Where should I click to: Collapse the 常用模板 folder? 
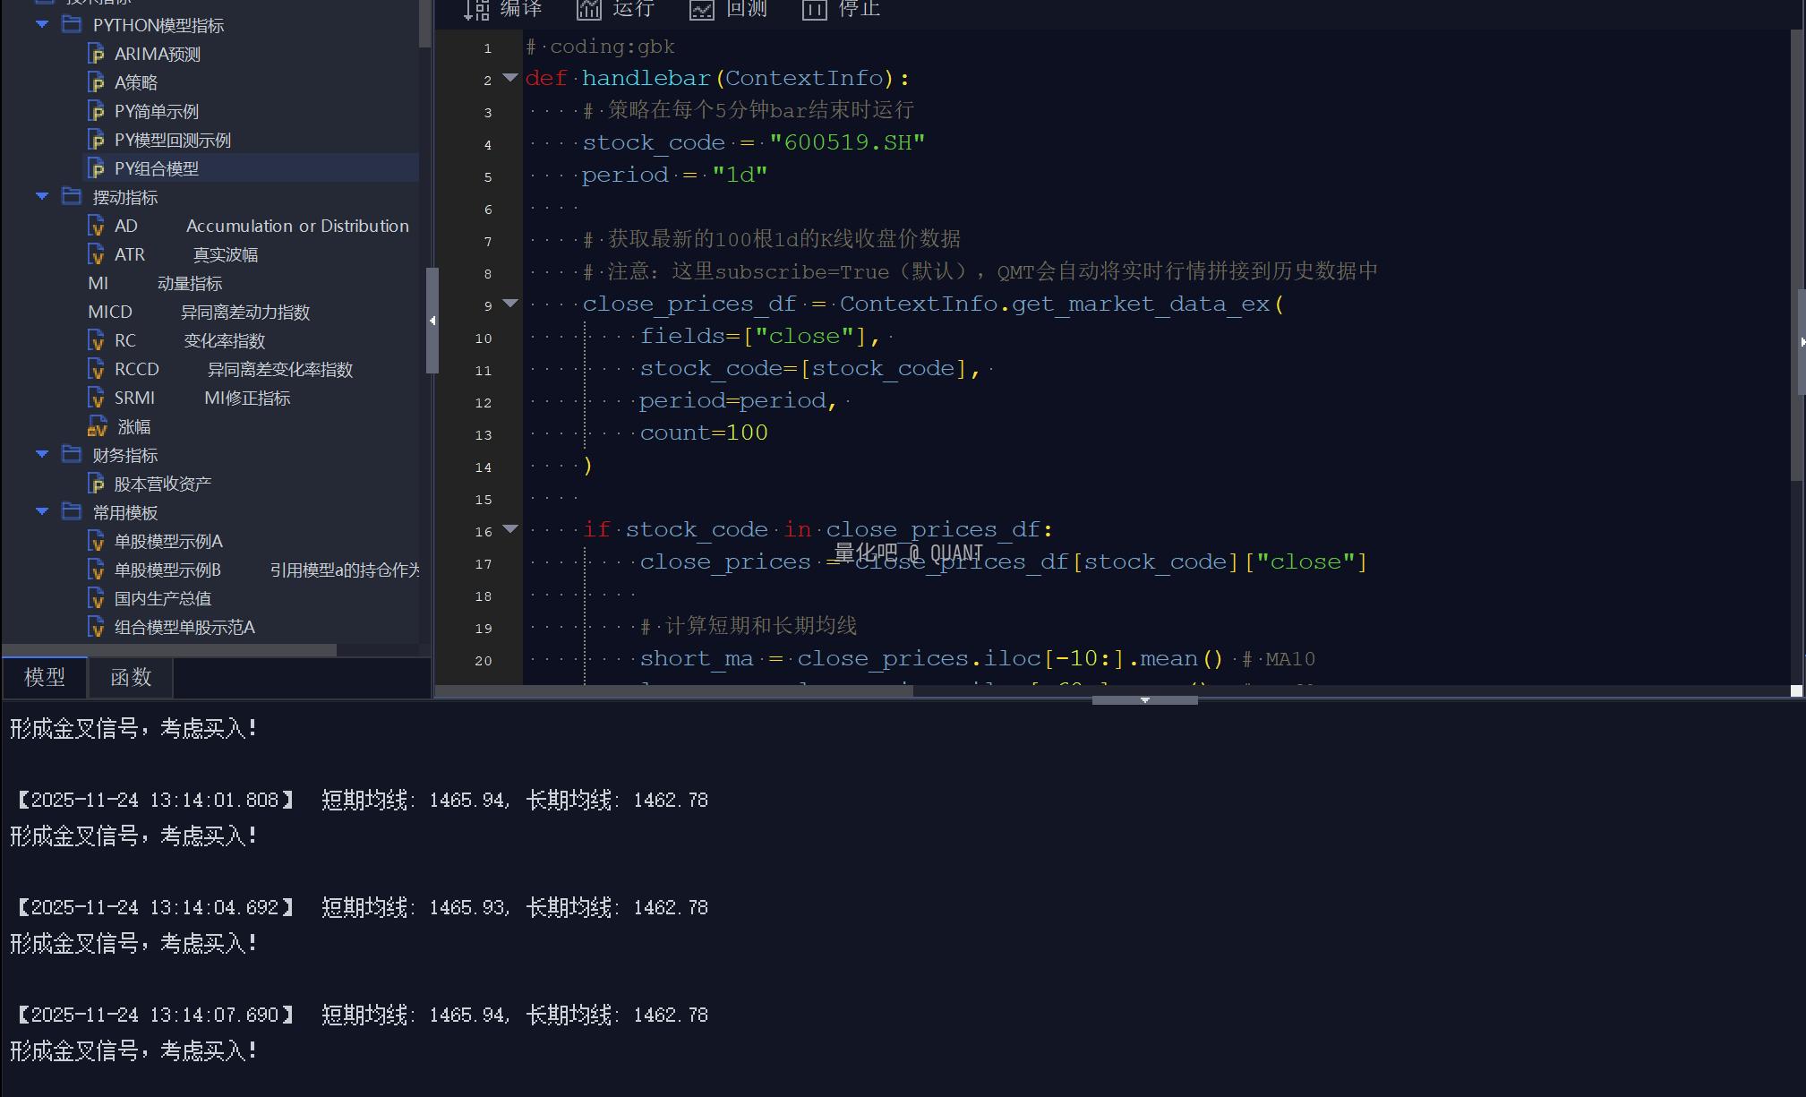(42, 512)
